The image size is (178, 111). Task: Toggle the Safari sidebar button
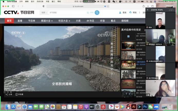[x=13, y=6]
